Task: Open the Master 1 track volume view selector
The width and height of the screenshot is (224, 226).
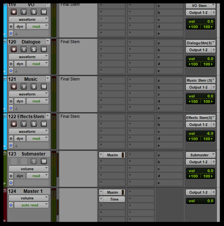Action: click(29, 198)
